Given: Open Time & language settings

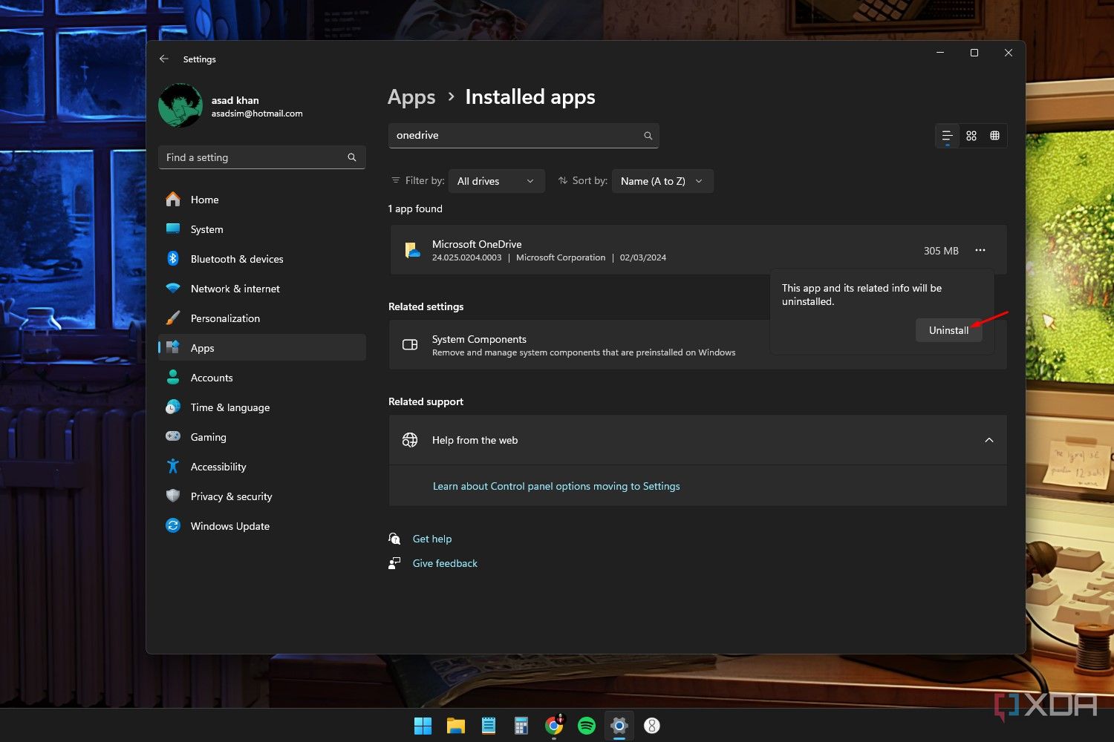Looking at the screenshot, I should pos(262,407).
